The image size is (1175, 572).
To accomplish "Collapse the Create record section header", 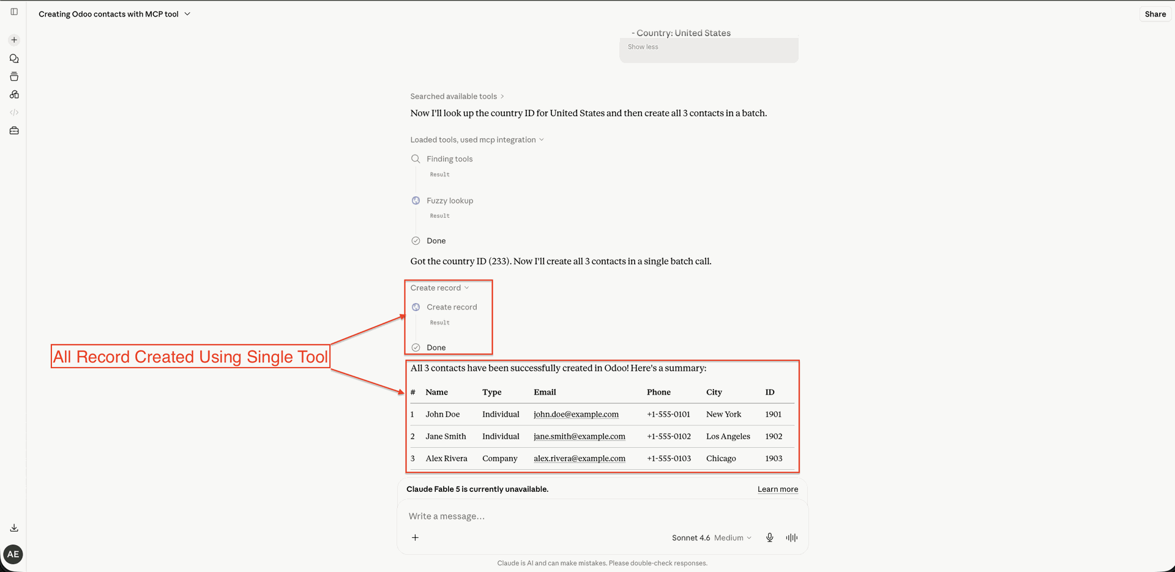I will tap(439, 288).
